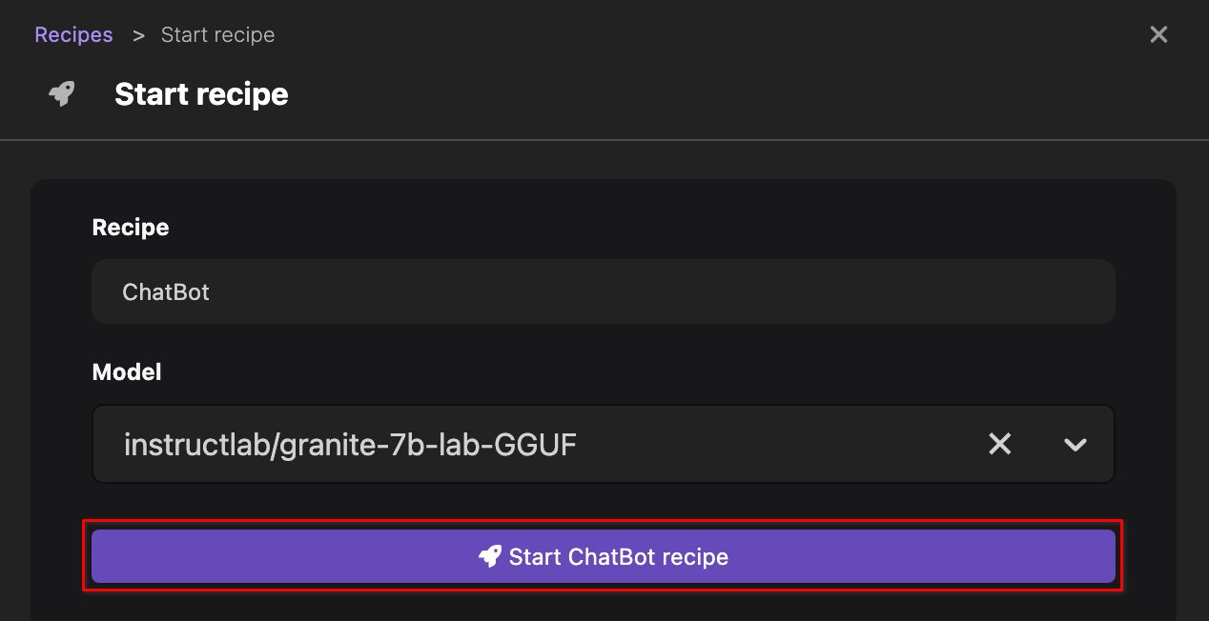The height and width of the screenshot is (621, 1209).
Task: Select the instructlab/granite-7b-lab-GGUF model text
Action: tap(350, 444)
